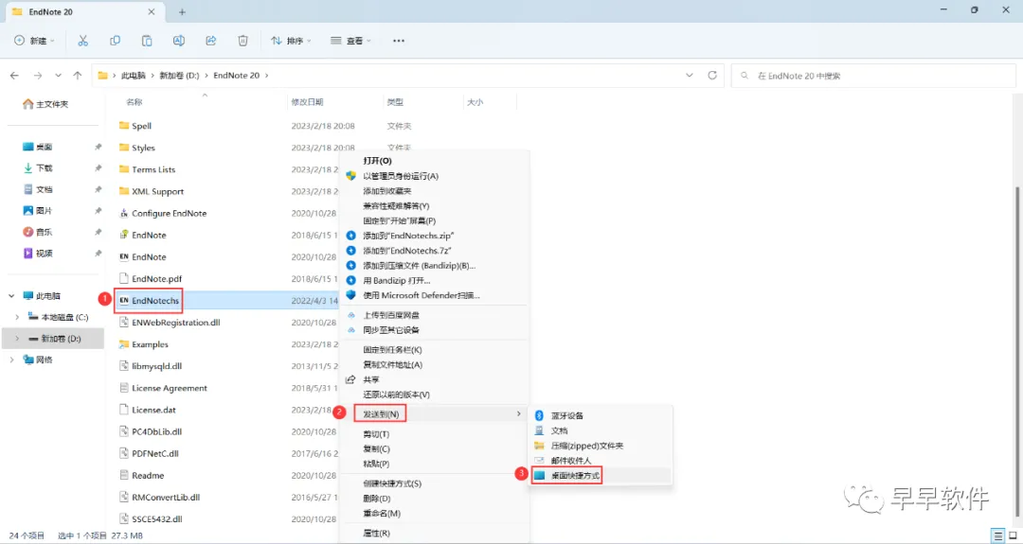Screen dimensions: 1023x544
Task: Click the search box for EndNote 20
Action: [872, 76]
